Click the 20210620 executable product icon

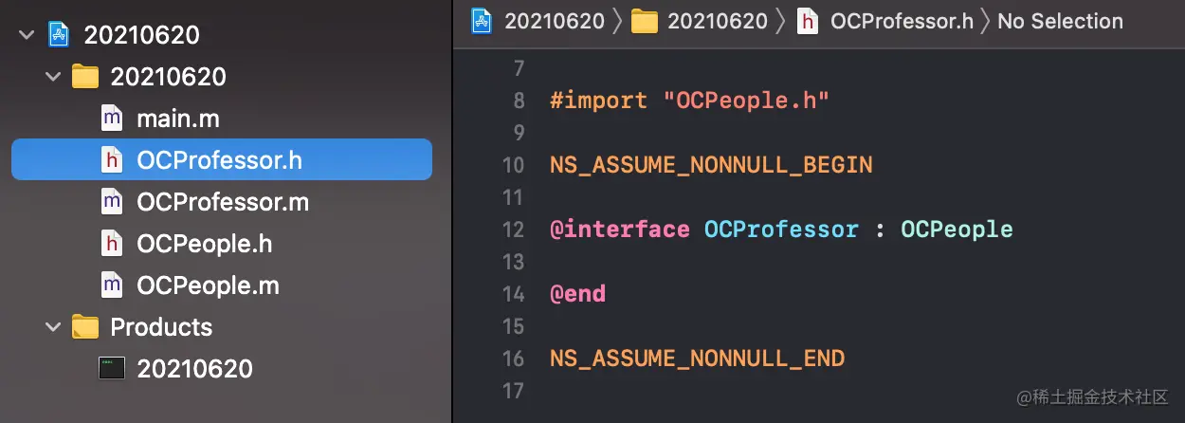pyautogui.click(x=112, y=369)
